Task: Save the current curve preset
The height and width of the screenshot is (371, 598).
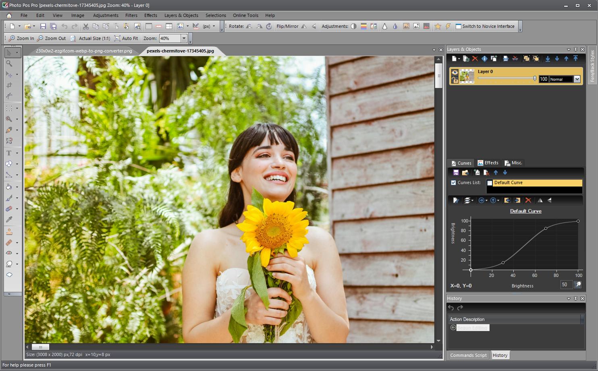Action: pyautogui.click(x=456, y=172)
